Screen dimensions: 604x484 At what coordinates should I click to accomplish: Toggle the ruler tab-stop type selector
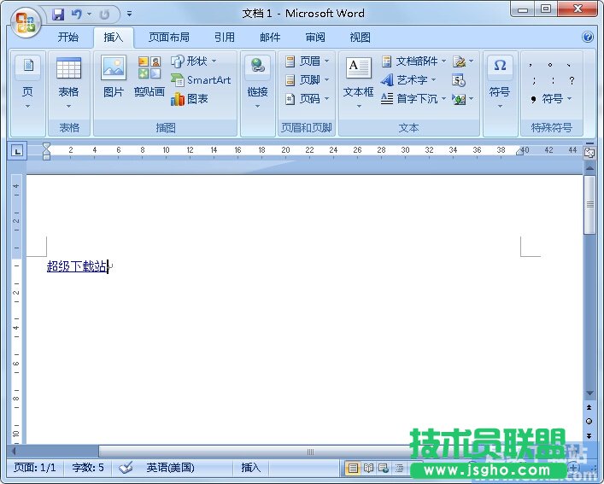point(17,151)
